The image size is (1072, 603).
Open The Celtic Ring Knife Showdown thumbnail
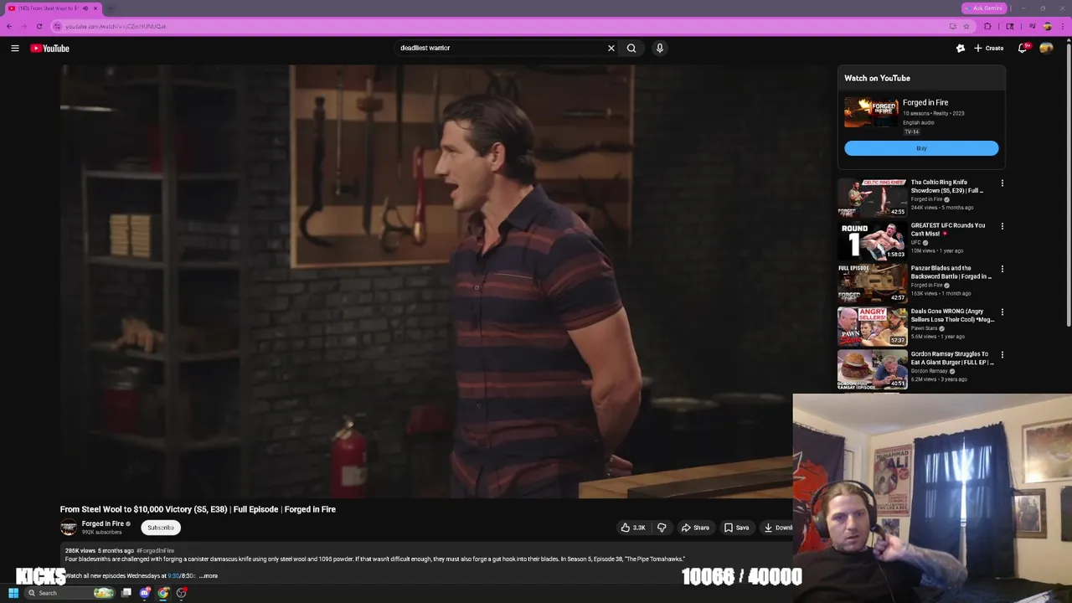coord(872,197)
